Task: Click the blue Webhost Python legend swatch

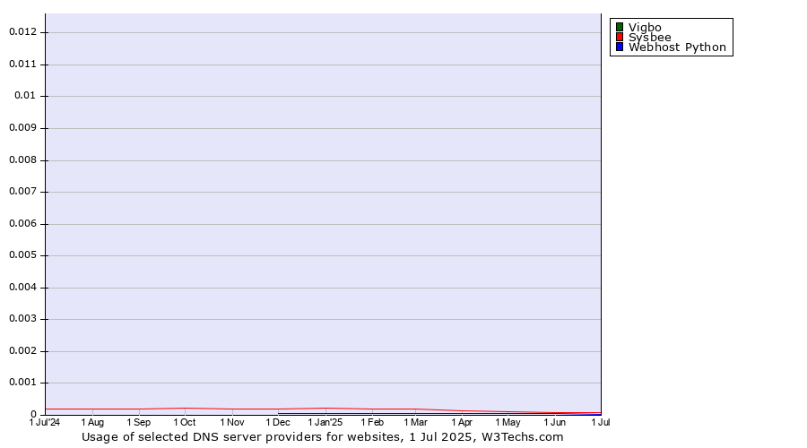Action: pyautogui.click(x=620, y=47)
